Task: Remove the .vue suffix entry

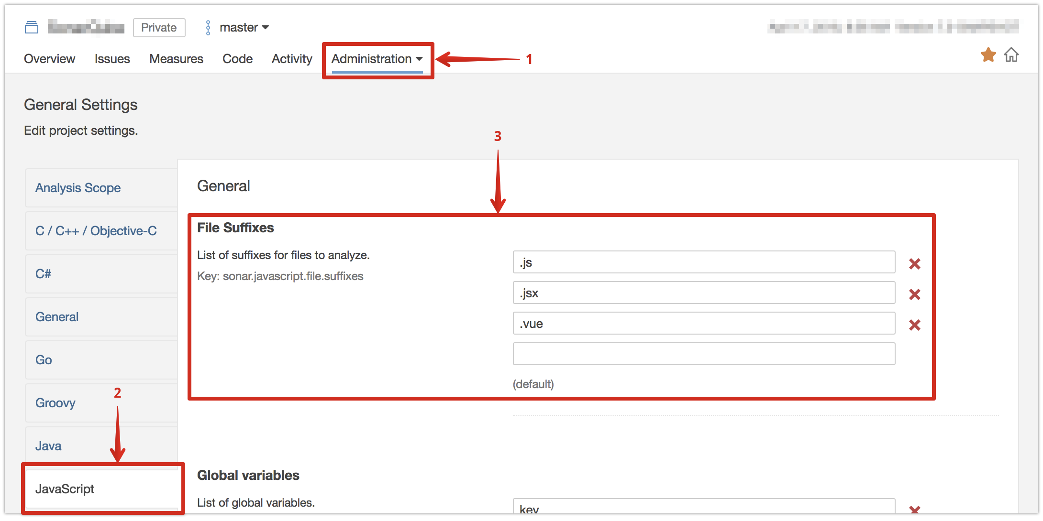Action: 914,325
